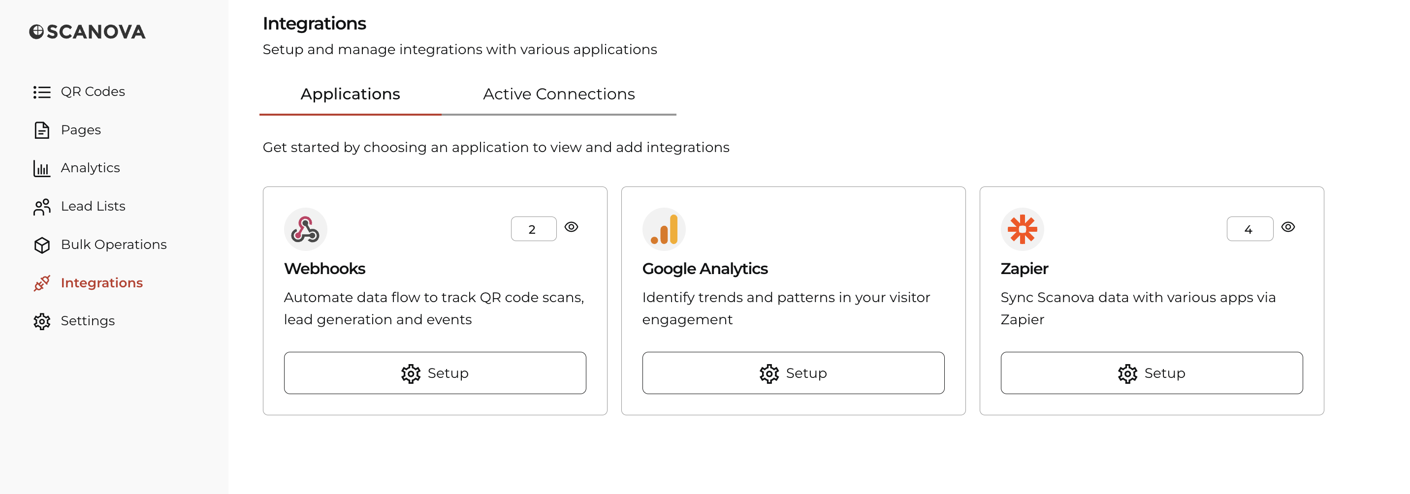
Task: Click the Bulk Operations box icon
Action: pyautogui.click(x=41, y=245)
